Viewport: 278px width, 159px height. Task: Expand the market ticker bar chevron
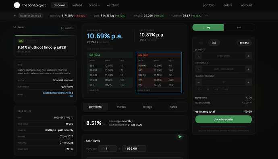pyautogui.click(x=207, y=16)
